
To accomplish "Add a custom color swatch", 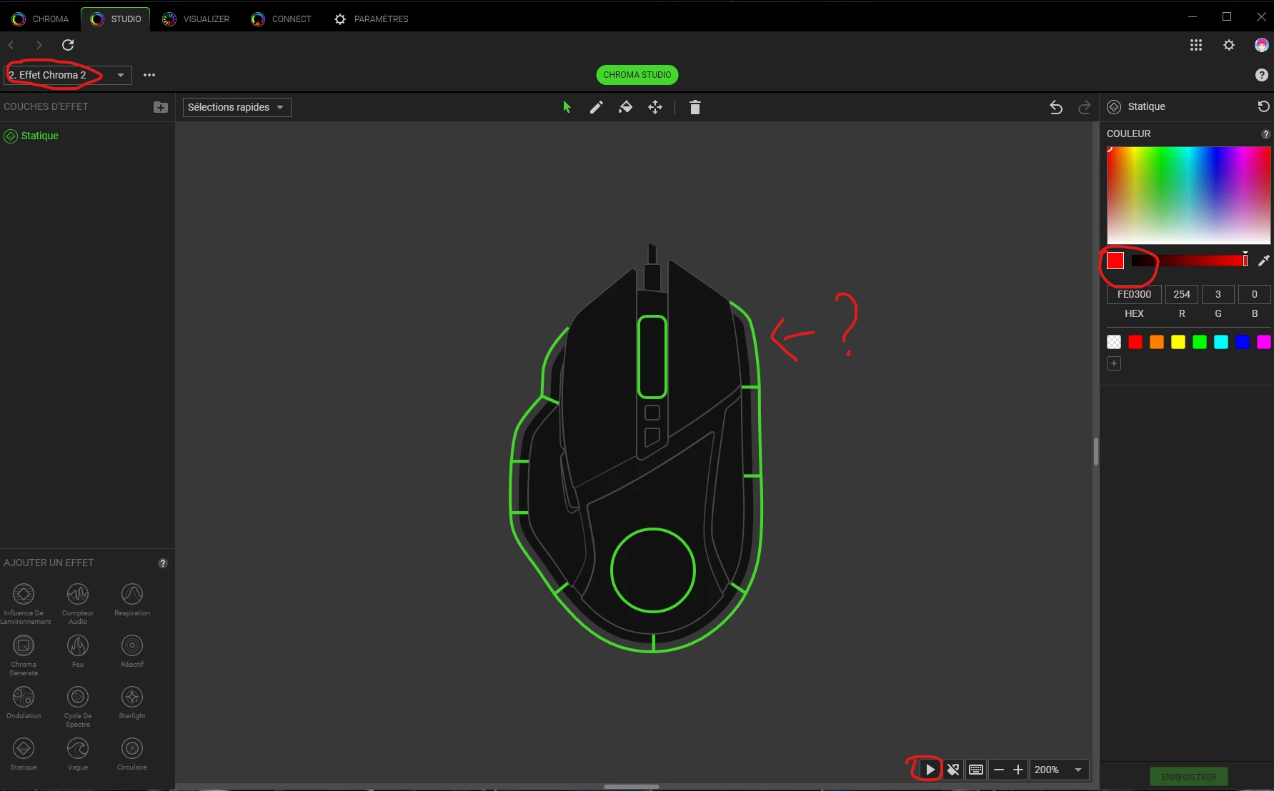I will [x=1114, y=363].
